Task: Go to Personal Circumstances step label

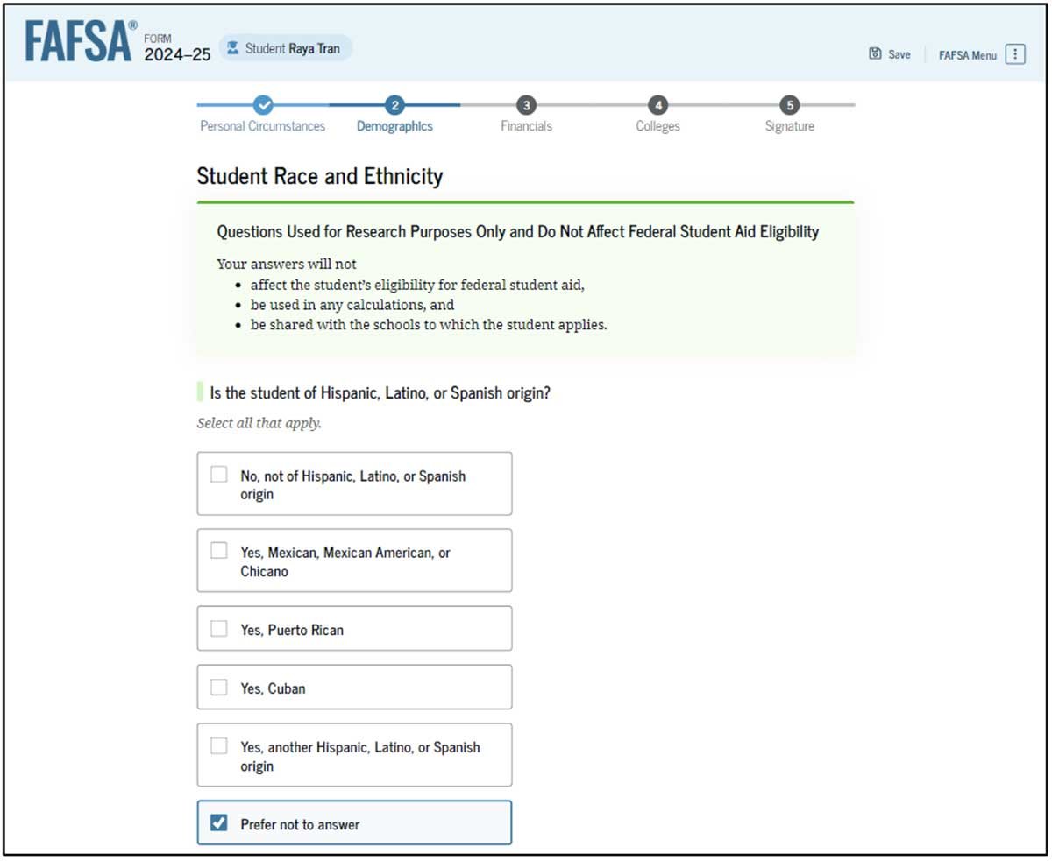Action: [x=263, y=126]
